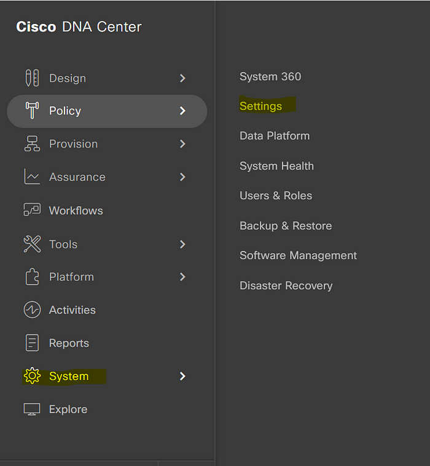Expand the Tools submenu chevron
Viewport: 430px width, 466px height.
coord(182,244)
